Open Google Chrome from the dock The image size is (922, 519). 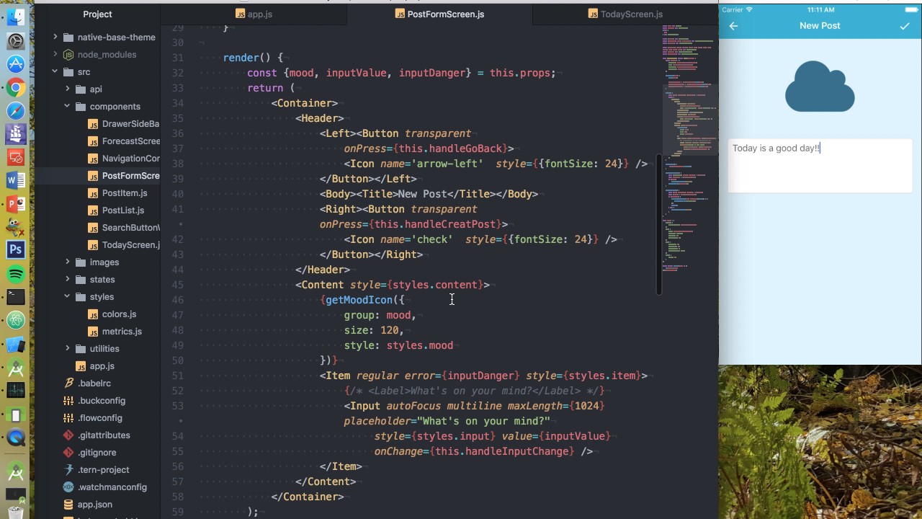coord(15,88)
